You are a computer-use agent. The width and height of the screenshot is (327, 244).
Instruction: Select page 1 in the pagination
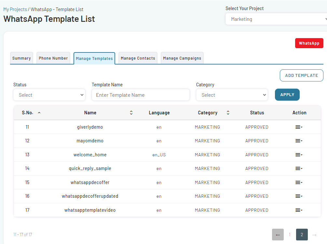[290, 234]
